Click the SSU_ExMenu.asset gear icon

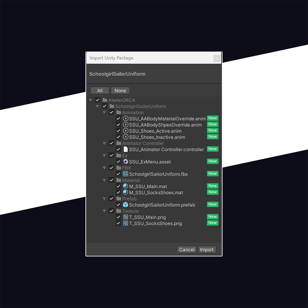point(126,161)
